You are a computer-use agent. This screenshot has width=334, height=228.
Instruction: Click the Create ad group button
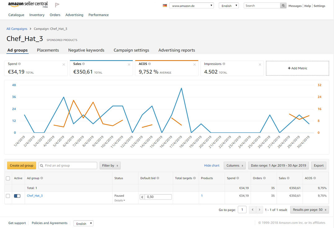pos(21,165)
